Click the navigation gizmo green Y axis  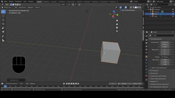click(117, 15)
